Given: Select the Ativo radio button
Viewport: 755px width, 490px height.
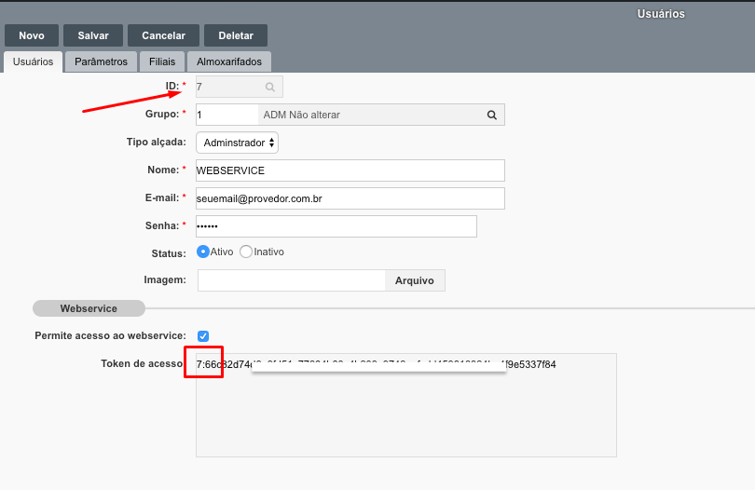Looking at the screenshot, I should [203, 252].
